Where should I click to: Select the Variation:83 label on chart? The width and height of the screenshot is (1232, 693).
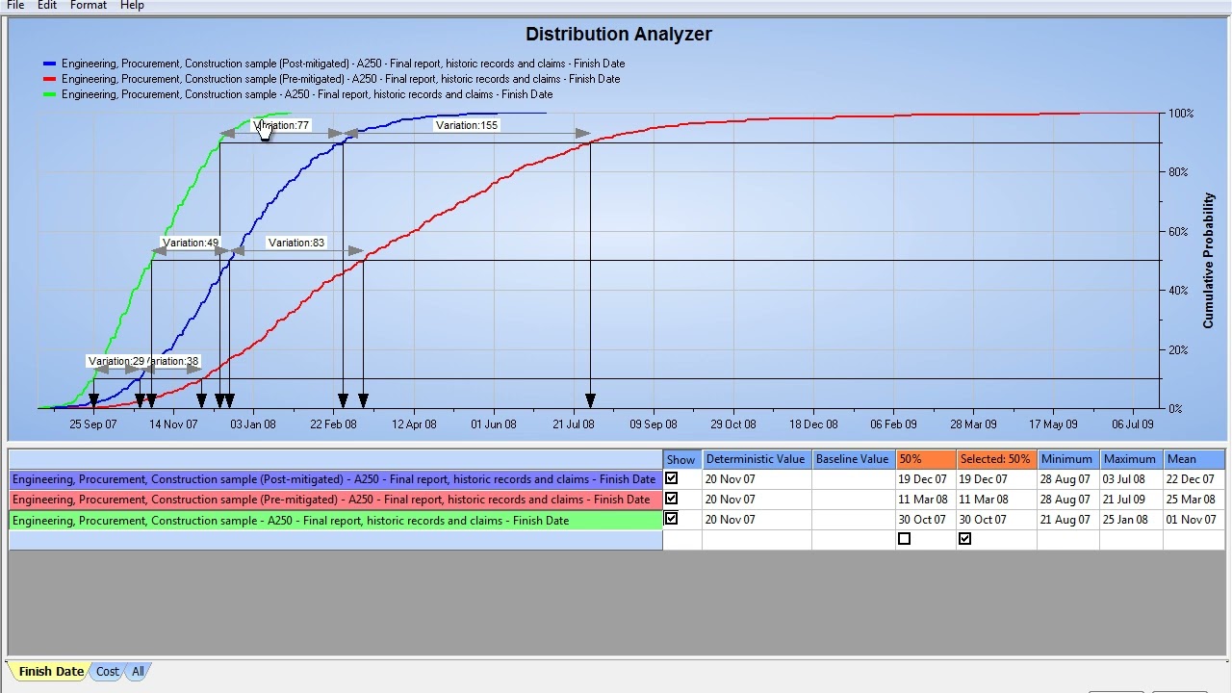click(296, 243)
